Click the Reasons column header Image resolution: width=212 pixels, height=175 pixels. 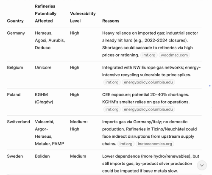[x=111, y=21]
